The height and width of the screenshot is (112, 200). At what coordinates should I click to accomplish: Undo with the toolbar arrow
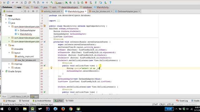(x=13, y=2)
